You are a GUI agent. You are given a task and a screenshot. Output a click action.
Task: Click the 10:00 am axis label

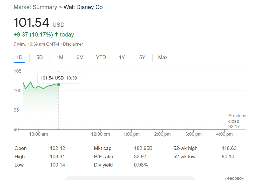(x=38, y=134)
